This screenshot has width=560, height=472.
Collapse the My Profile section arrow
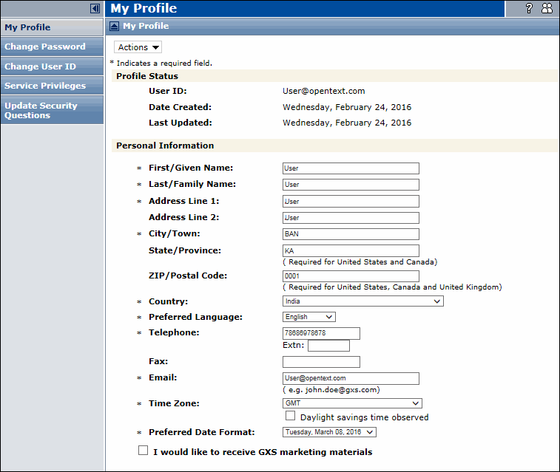coord(115,27)
